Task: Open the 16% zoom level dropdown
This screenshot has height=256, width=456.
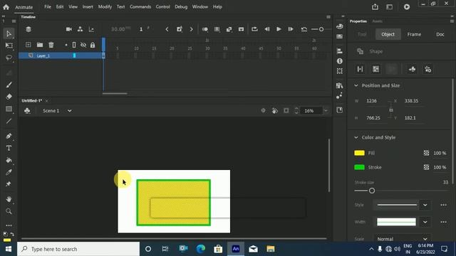Action: pyautogui.click(x=326, y=111)
